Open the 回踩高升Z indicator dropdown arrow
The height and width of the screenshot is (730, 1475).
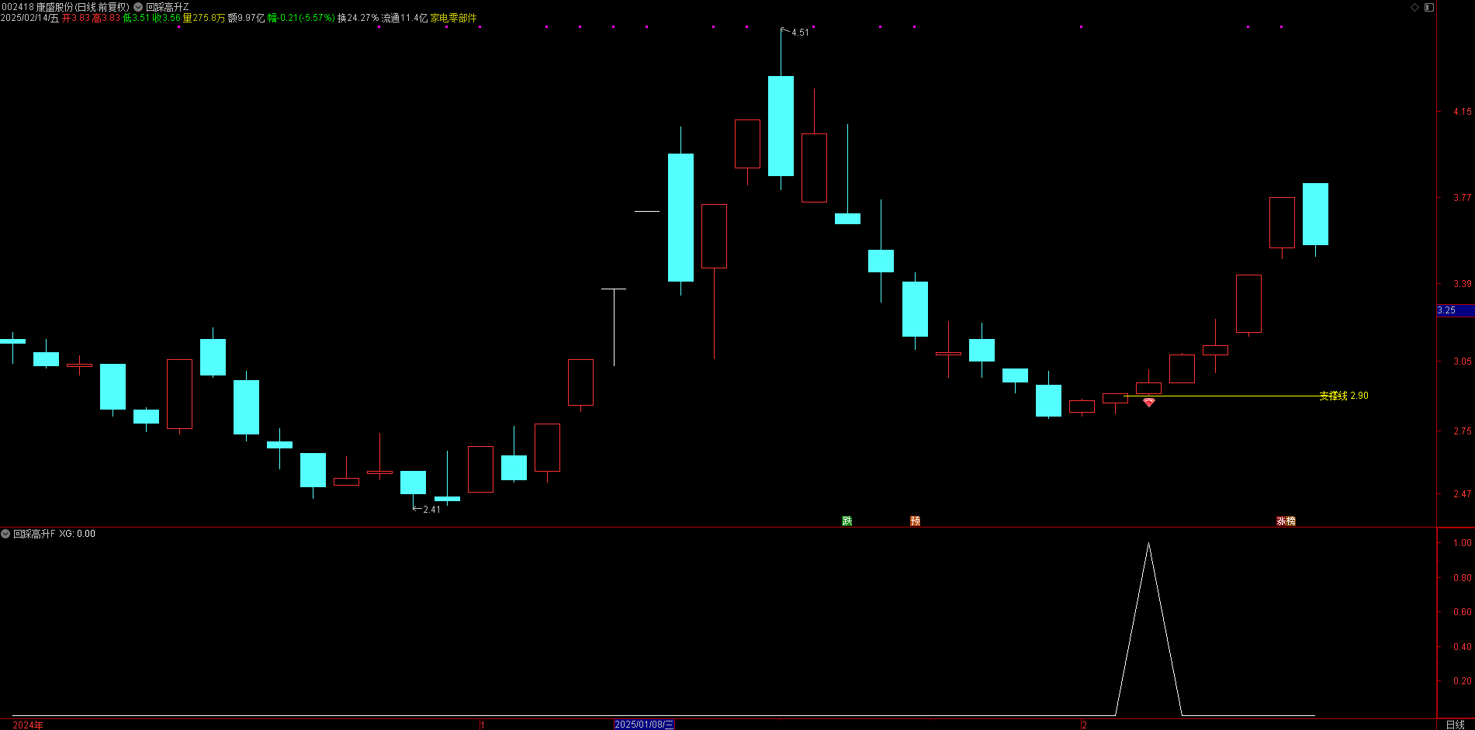[x=138, y=7]
